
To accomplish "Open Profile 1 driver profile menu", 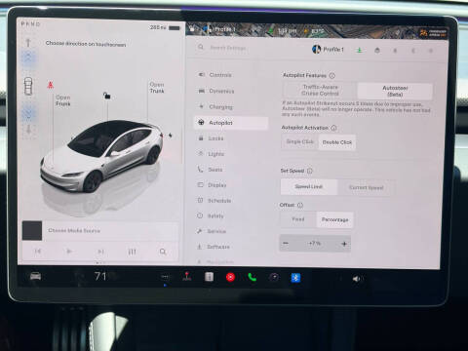I will (328, 50).
